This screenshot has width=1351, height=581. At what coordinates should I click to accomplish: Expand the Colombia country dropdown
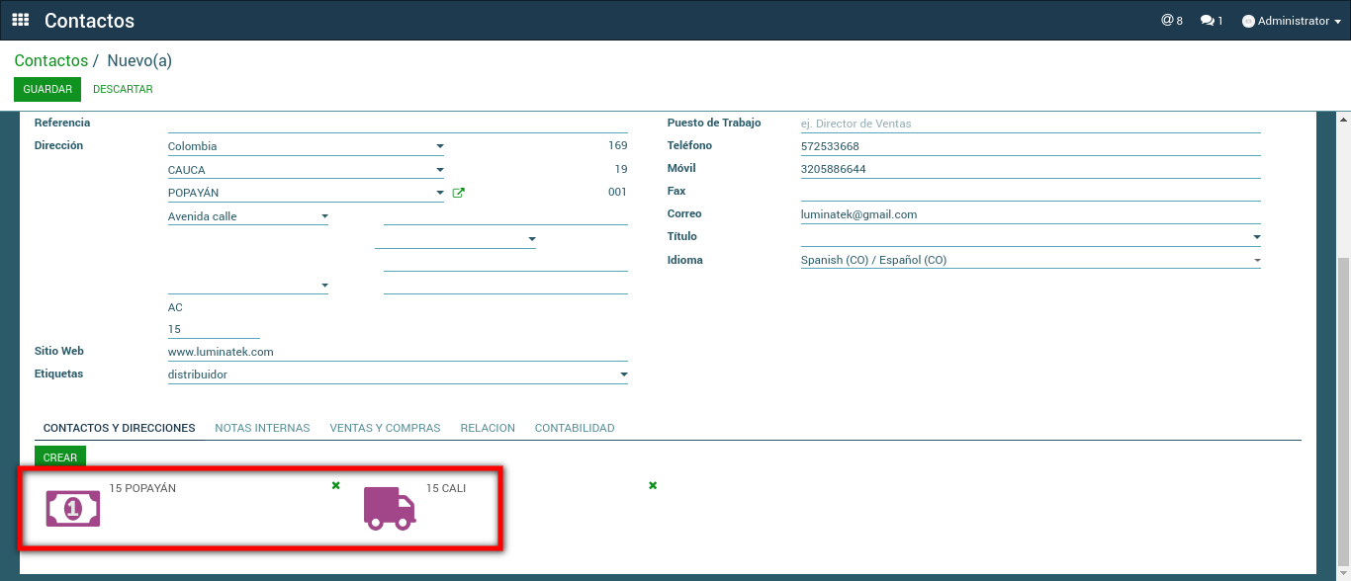pyautogui.click(x=440, y=146)
